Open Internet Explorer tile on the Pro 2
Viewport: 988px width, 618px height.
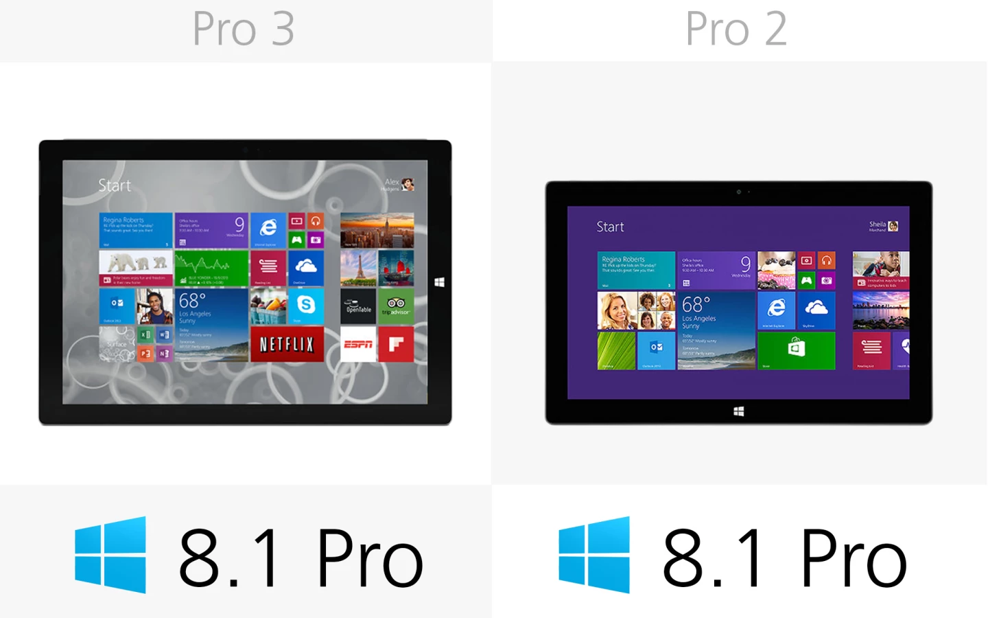[x=776, y=310]
